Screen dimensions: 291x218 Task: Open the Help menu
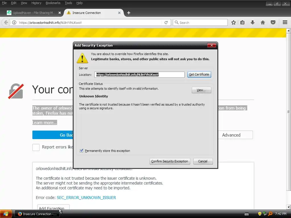click(x=80, y=3)
